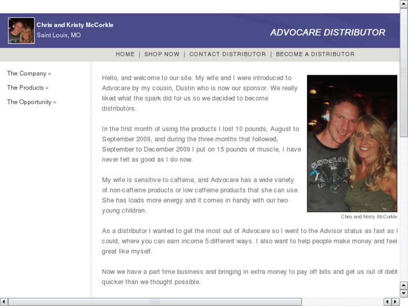Click the small profile photo in header
This screenshot has height=306, width=408.
pos(21,30)
